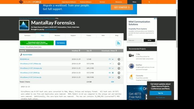Click the 48TB Free NAS ad banner
The width and height of the screenshot is (194, 109).
[137, 92]
